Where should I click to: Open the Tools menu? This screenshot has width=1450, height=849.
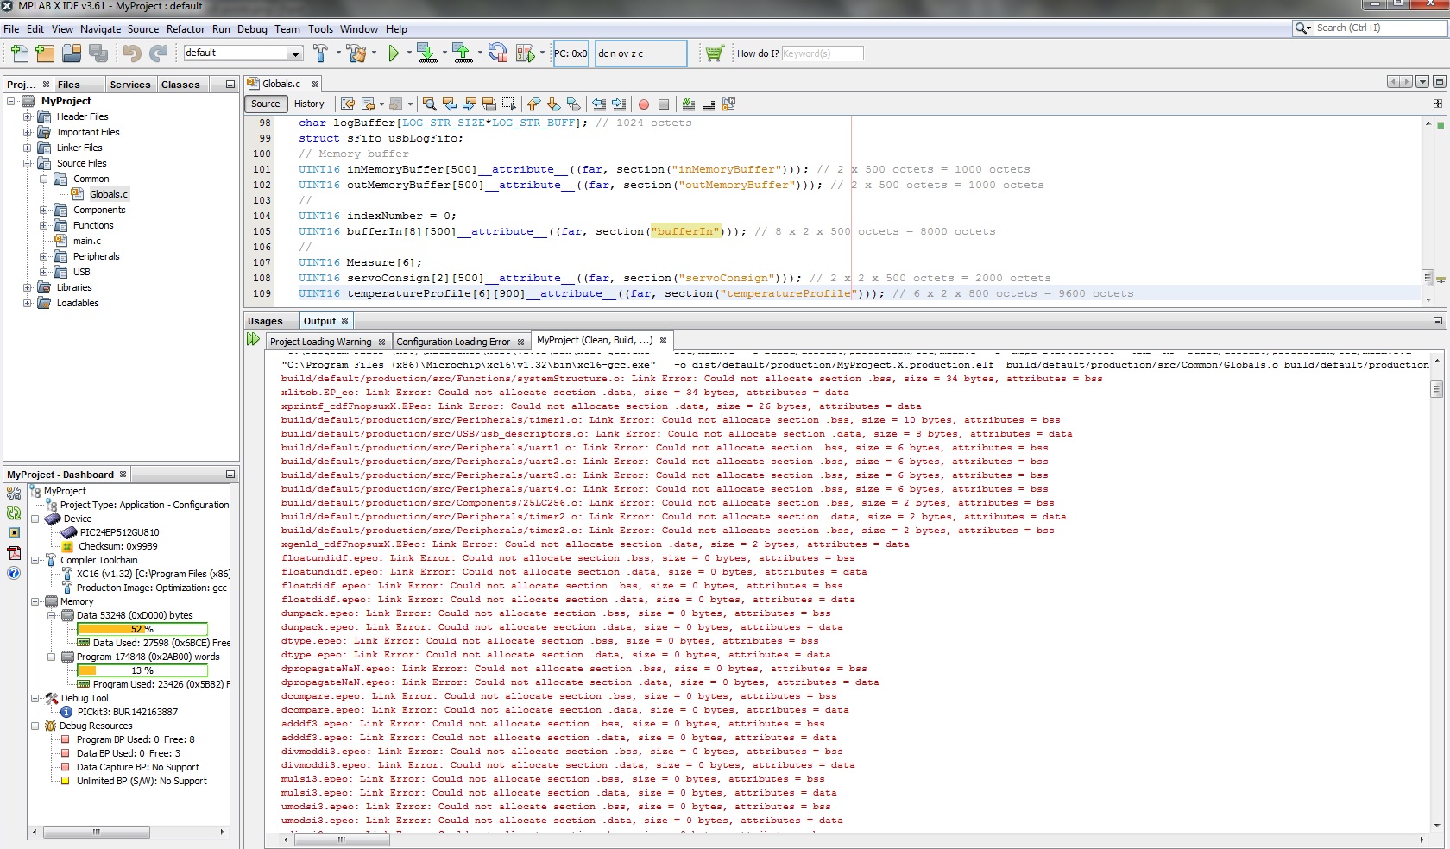[x=320, y=29]
